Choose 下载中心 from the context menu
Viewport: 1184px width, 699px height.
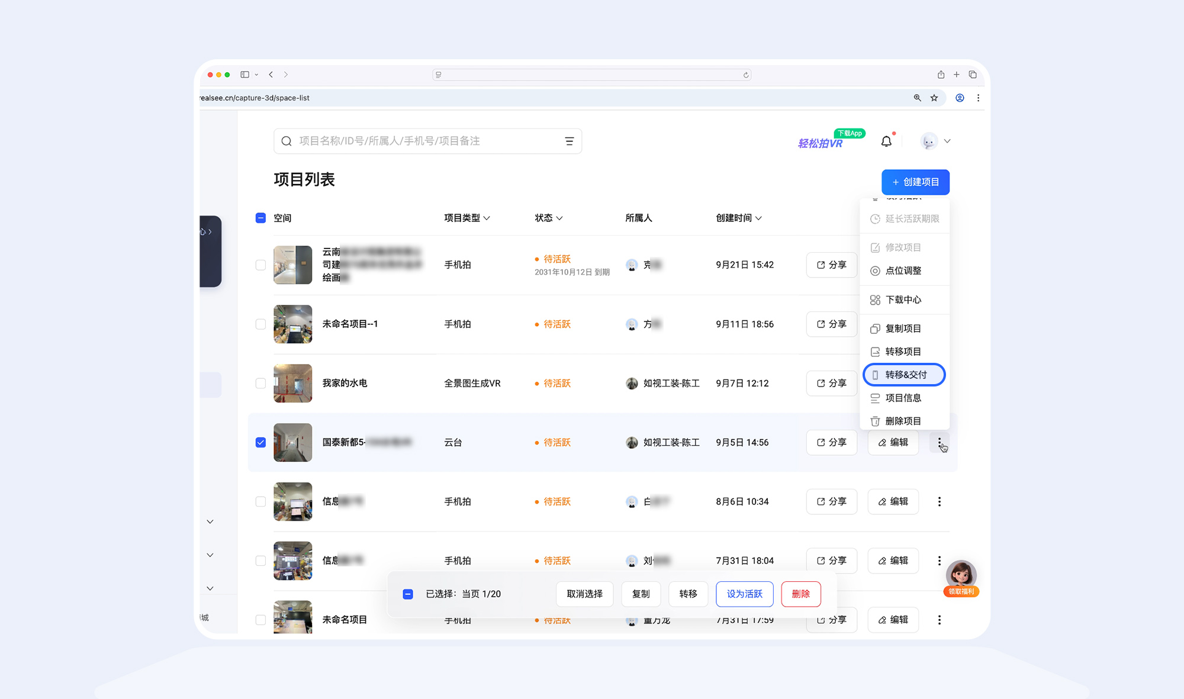tap(904, 299)
